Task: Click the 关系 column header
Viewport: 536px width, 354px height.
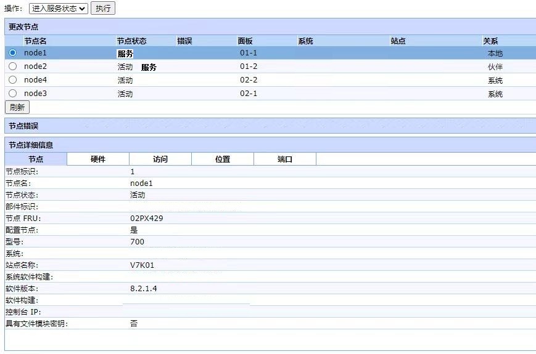Action: click(490, 41)
